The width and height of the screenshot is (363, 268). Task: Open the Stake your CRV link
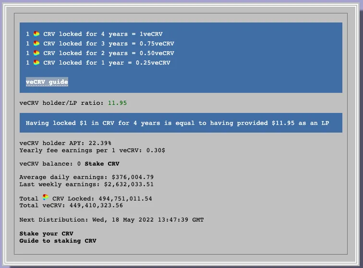pos(46,234)
